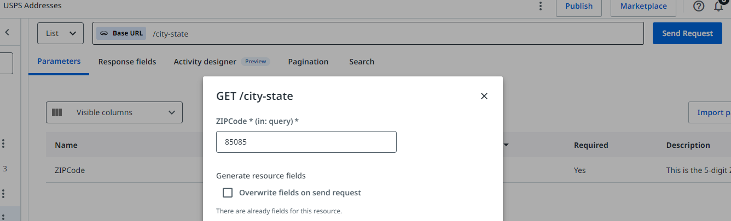Image resolution: width=731 pixels, height=221 pixels.
Task: Expand the Visible columns dropdown
Action: click(x=114, y=112)
